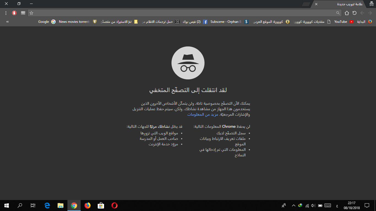Show hidden system tray icons
Screen dimensions: 376x211
point(293,206)
